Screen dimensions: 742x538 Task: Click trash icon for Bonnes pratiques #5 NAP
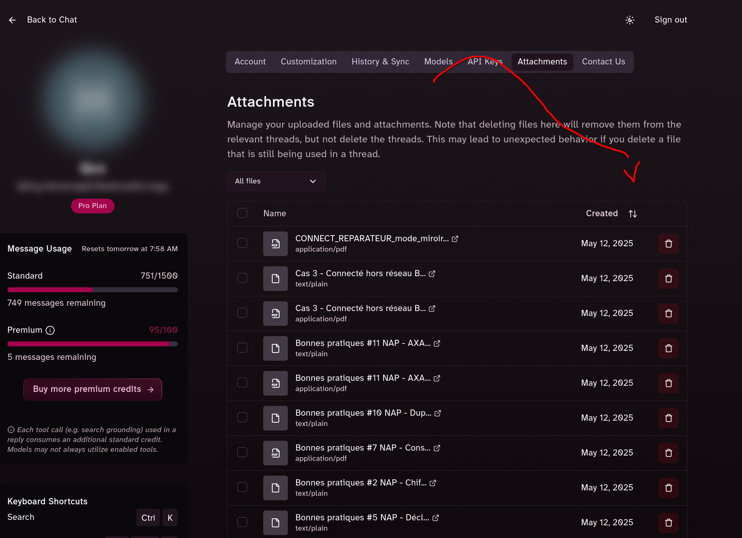coord(668,523)
